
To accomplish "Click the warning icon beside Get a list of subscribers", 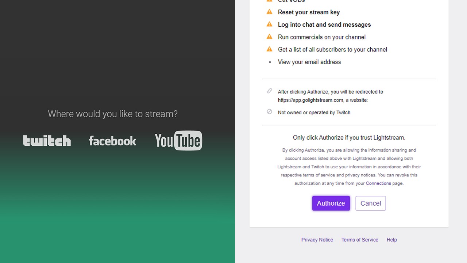I will pyautogui.click(x=270, y=49).
